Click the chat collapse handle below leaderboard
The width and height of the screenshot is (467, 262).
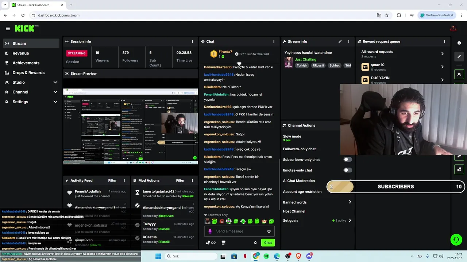click(239, 64)
